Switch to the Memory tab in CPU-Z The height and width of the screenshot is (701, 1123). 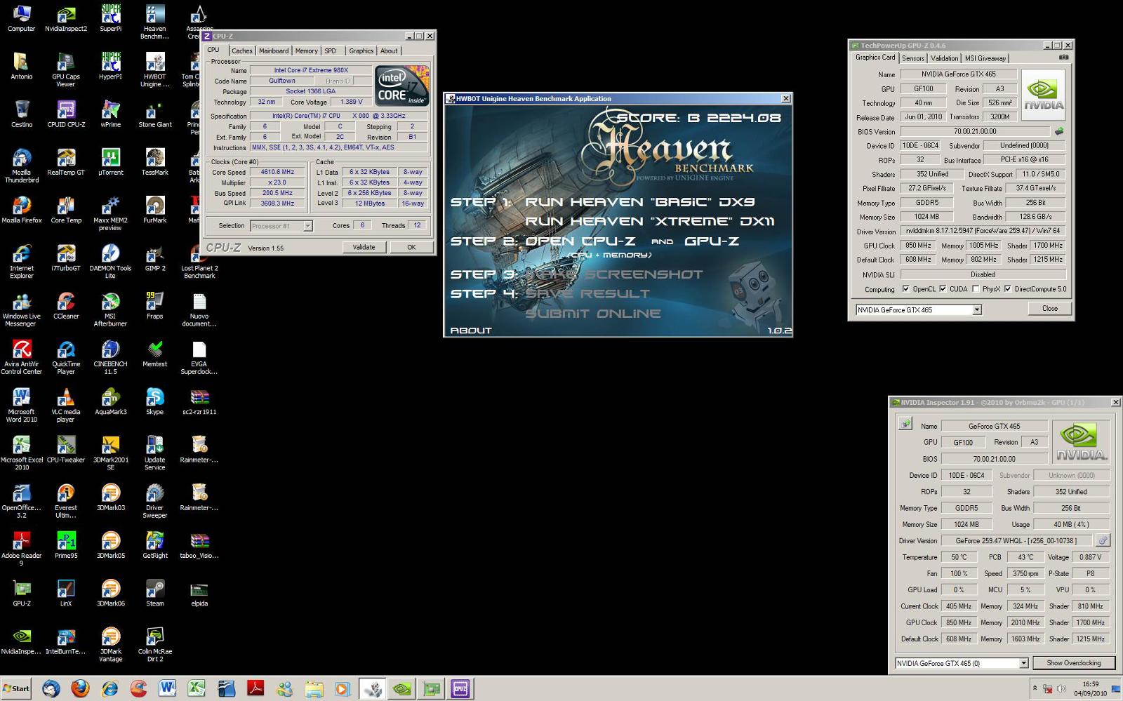306,51
